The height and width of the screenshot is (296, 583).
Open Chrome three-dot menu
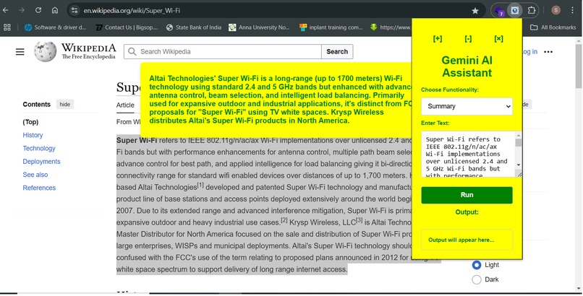(x=573, y=10)
